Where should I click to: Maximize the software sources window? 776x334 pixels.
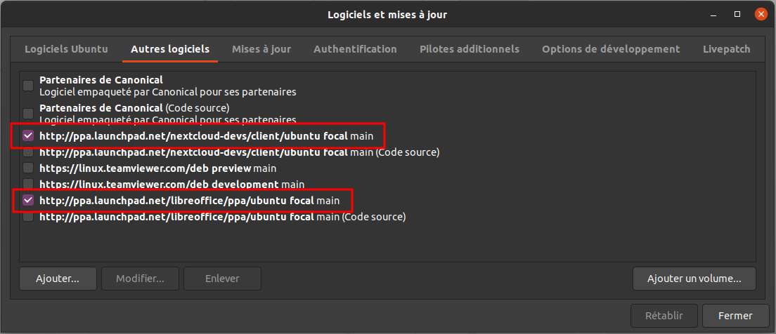737,15
